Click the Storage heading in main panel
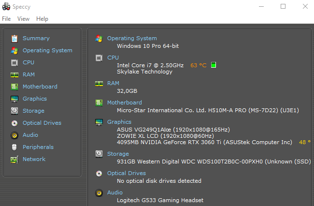This screenshot has width=314, height=206. (x=118, y=154)
